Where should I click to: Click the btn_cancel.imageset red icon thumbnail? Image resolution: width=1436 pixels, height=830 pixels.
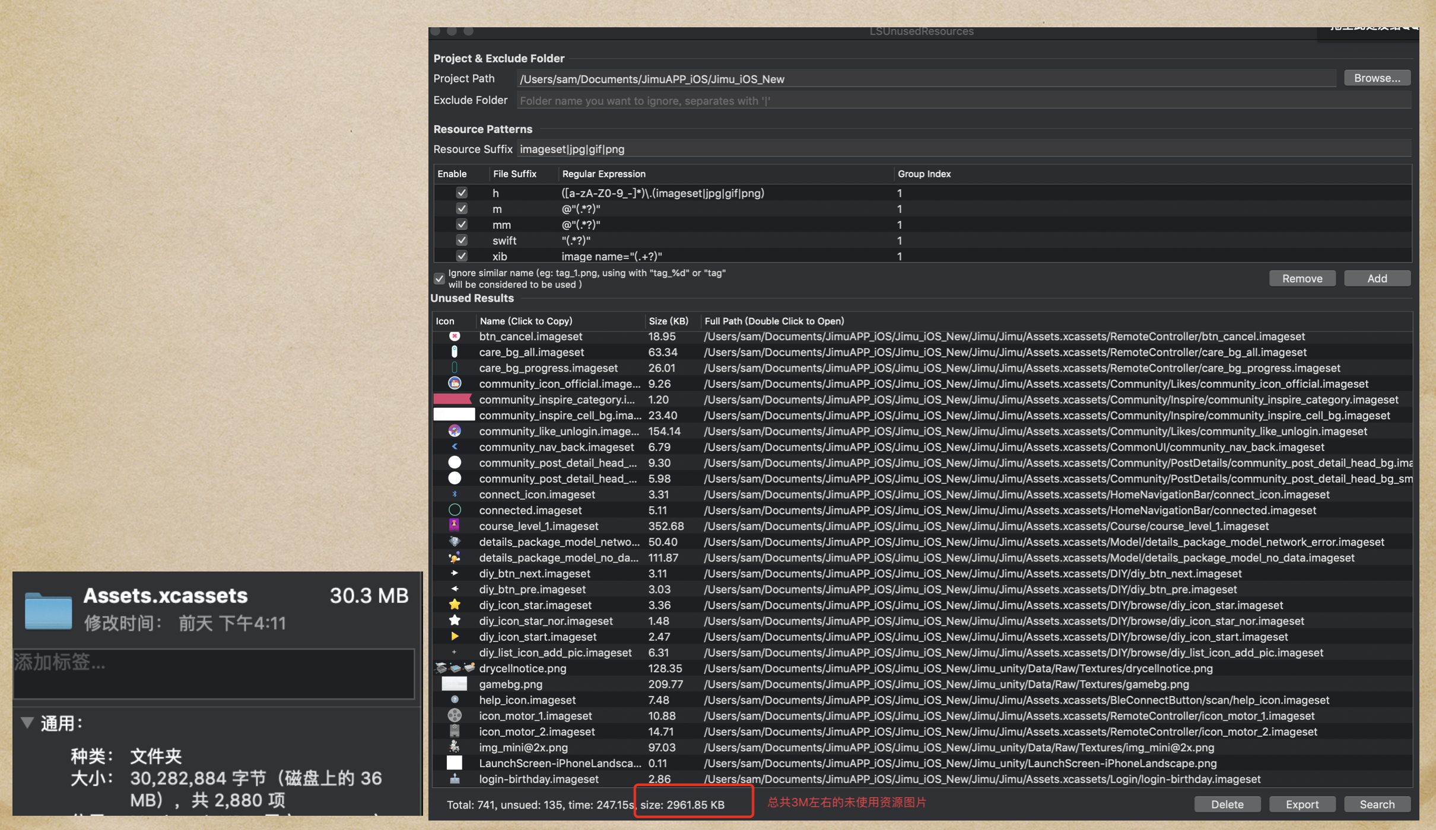(455, 336)
